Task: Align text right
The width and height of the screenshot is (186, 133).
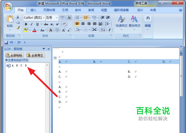Action: click(x=89, y=24)
